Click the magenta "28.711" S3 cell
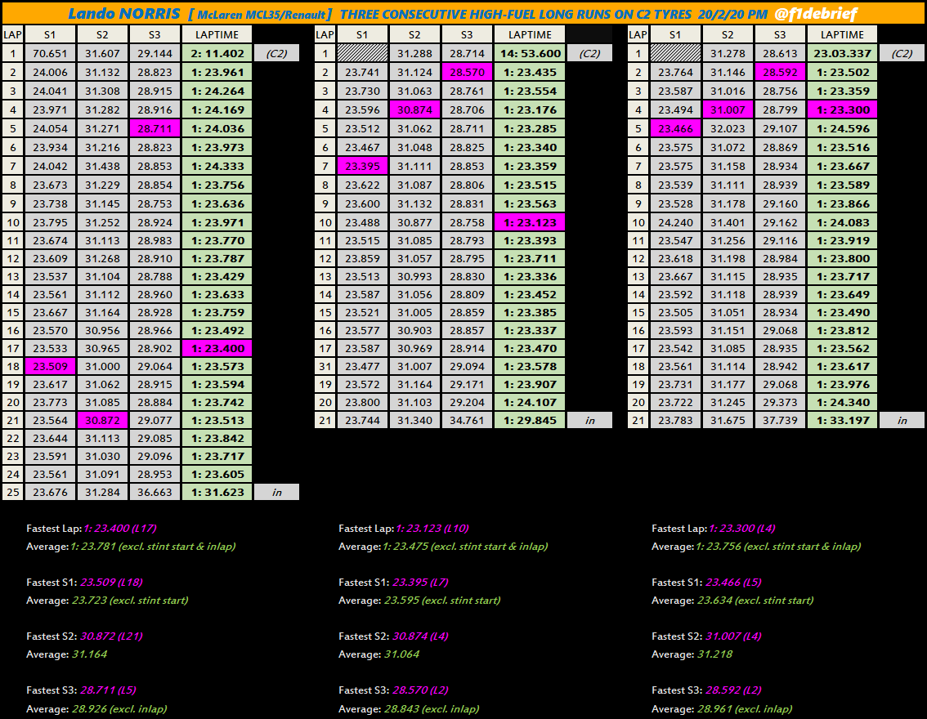The image size is (927, 719). [154, 128]
